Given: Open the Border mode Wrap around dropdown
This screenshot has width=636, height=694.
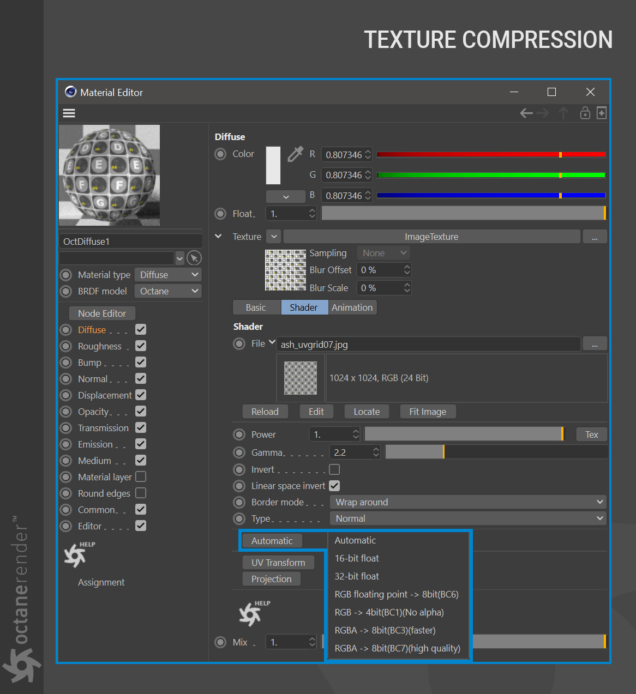Looking at the screenshot, I should click(469, 502).
